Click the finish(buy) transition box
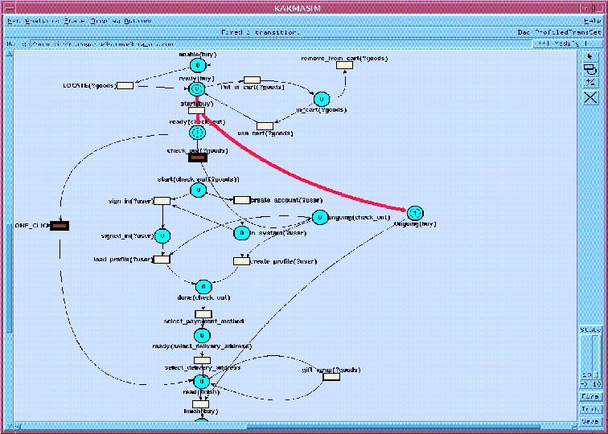 tap(201, 404)
